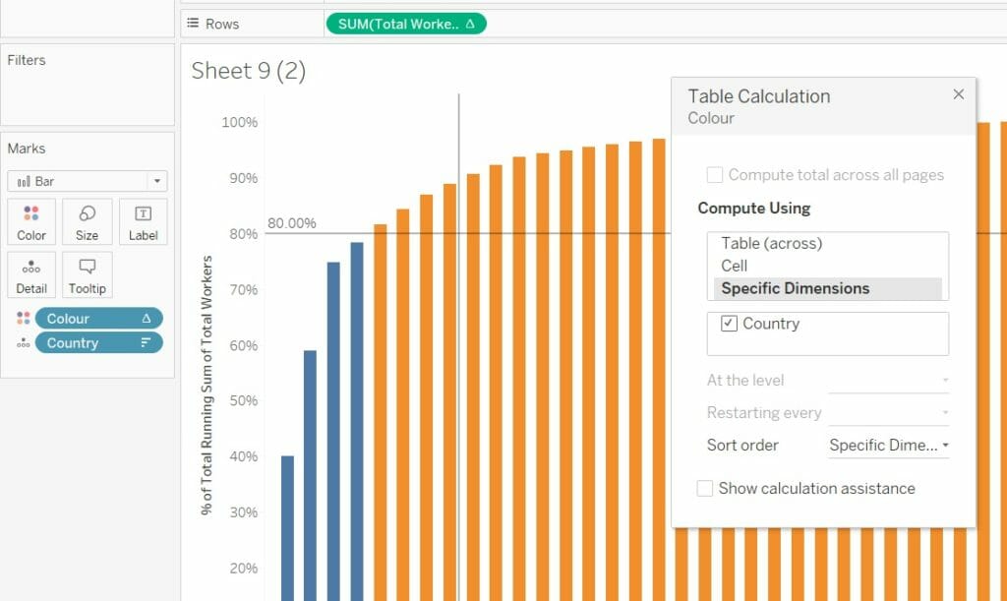
Task: Click the Country pill on Marks card
Action: pyautogui.click(x=98, y=343)
